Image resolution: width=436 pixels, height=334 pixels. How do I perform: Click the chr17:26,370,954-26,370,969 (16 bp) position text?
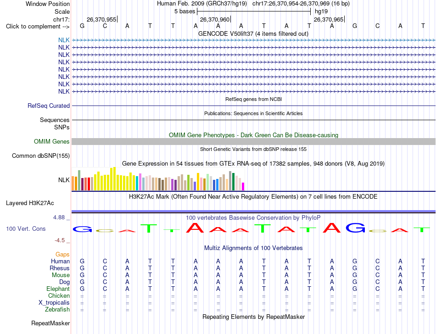[x=301, y=4]
